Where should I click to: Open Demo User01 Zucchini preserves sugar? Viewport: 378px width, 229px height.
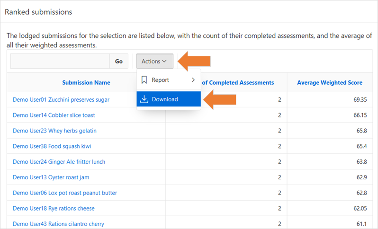coord(61,100)
